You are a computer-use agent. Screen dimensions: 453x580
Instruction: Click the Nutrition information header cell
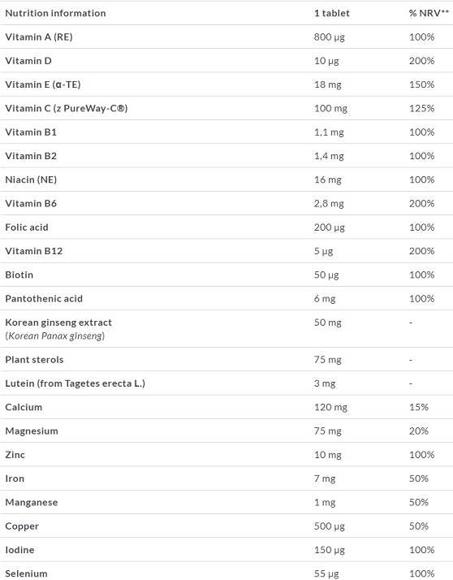55,13
